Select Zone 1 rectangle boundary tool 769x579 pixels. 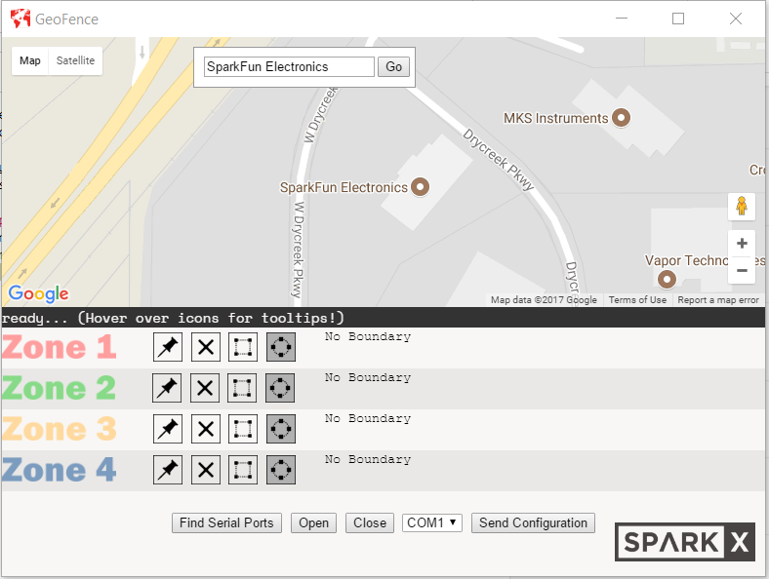243,347
